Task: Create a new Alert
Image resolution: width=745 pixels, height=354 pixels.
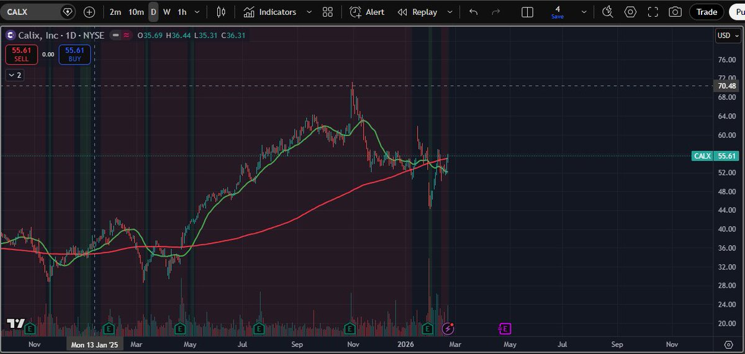Action: click(x=367, y=12)
